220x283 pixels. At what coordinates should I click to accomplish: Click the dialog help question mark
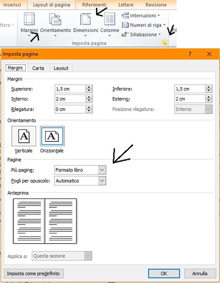(190, 54)
